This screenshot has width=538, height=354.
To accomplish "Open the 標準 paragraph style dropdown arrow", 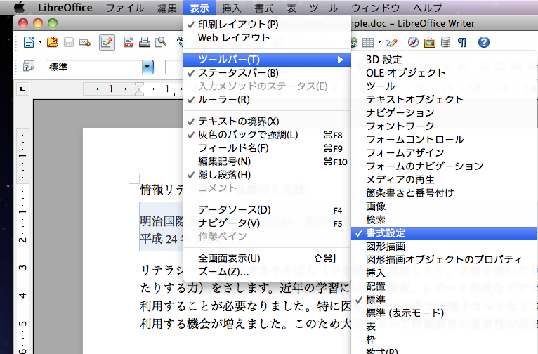I will point(147,67).
